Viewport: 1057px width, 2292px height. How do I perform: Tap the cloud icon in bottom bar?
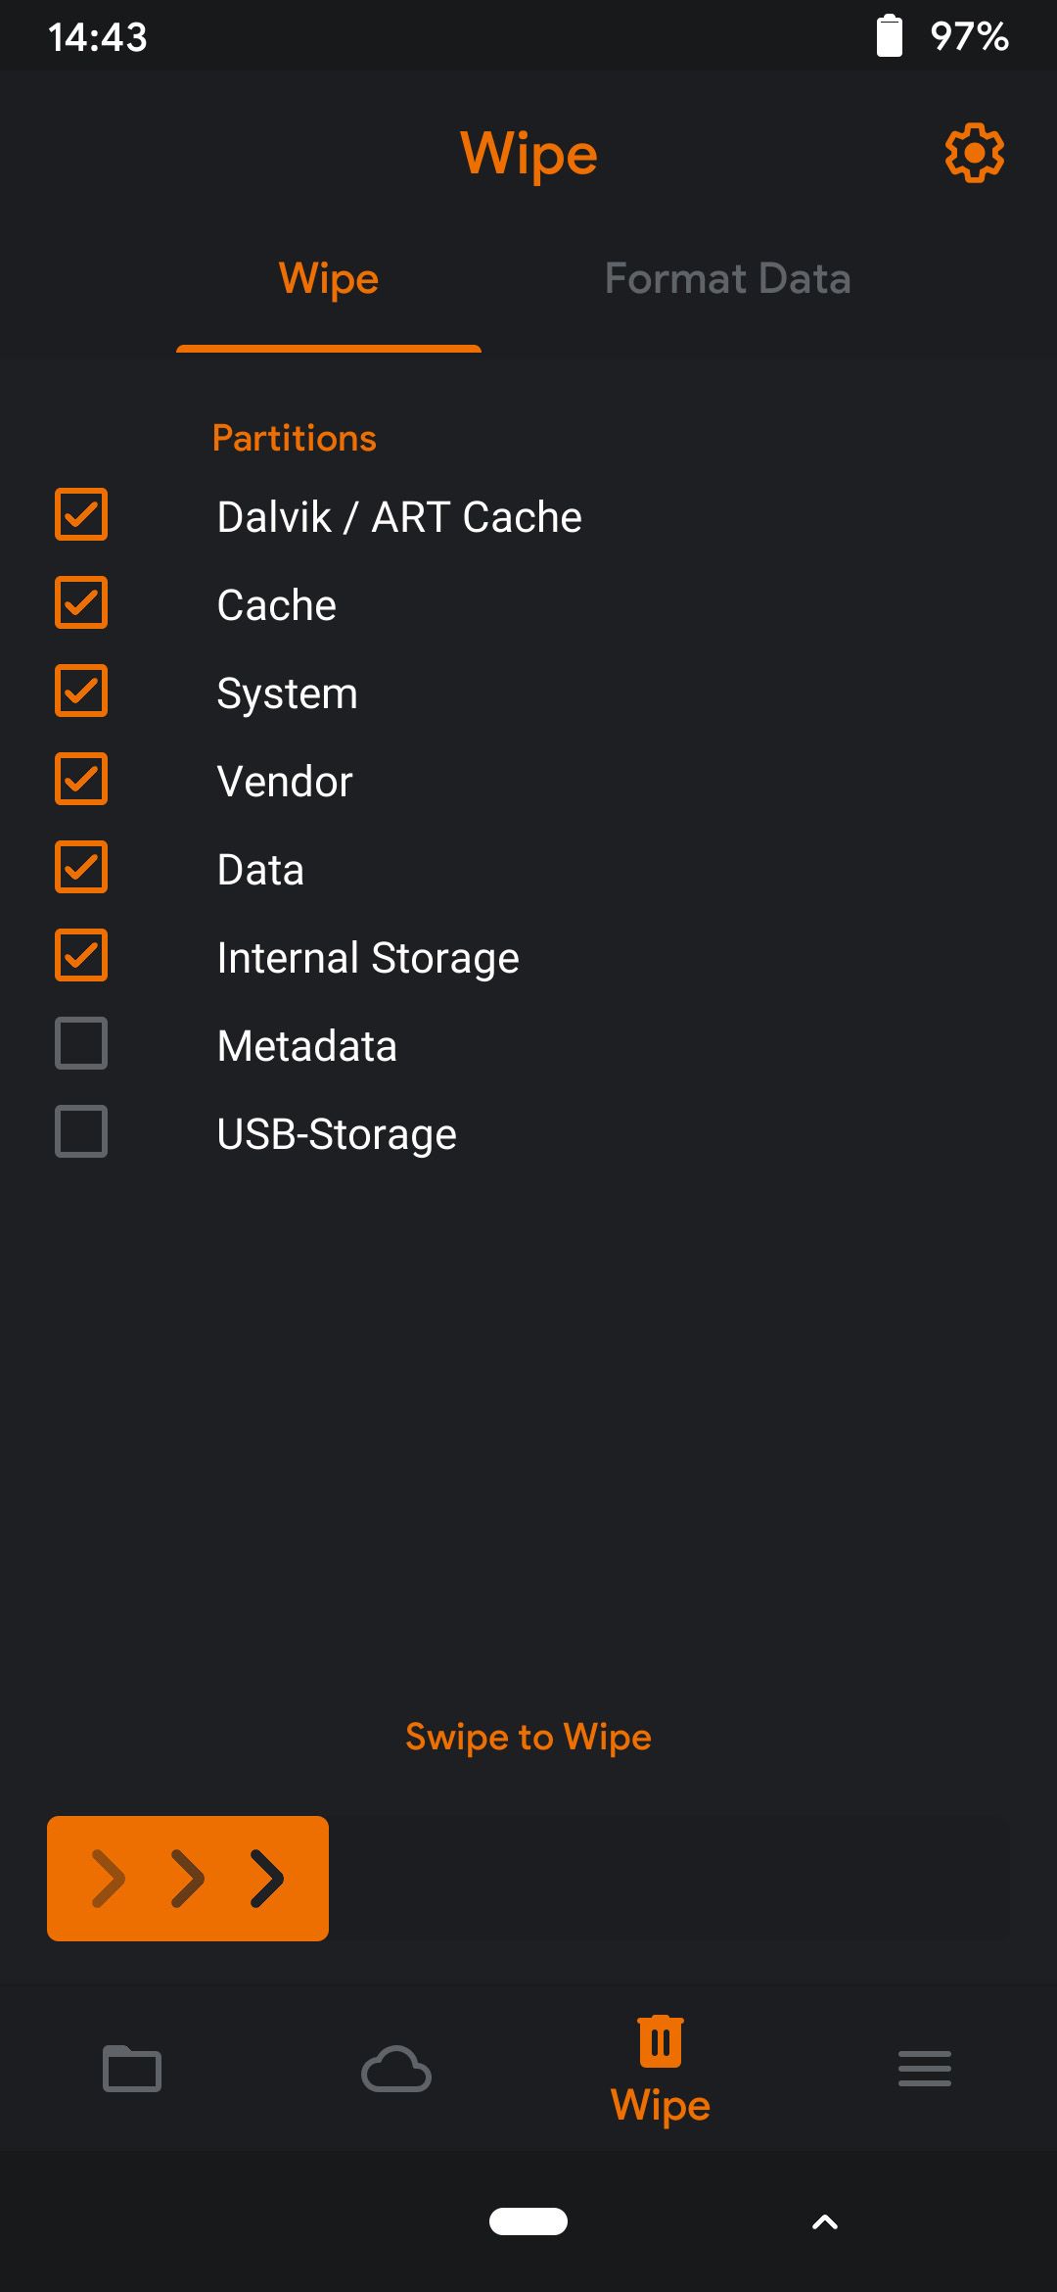coord(396,2069)
